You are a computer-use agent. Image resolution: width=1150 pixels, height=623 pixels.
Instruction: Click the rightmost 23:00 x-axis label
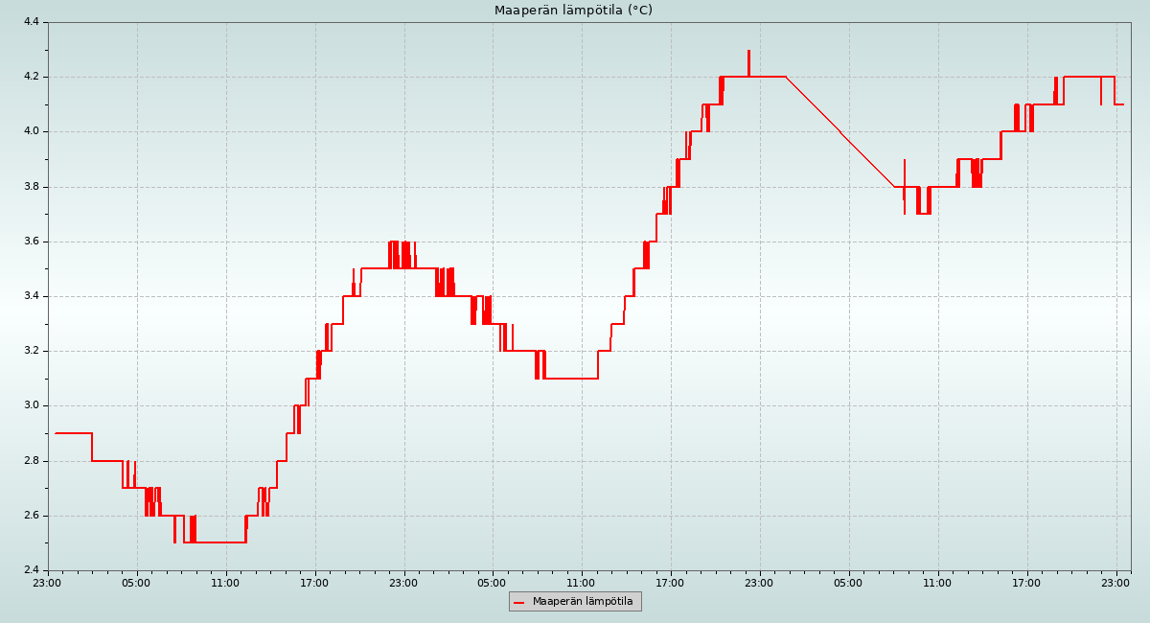pyautogui.click(x=1115, y=582)
